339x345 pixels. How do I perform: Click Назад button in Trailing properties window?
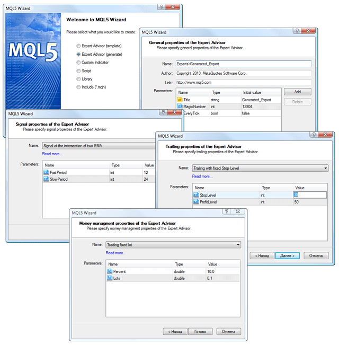(x=262, y=255)
